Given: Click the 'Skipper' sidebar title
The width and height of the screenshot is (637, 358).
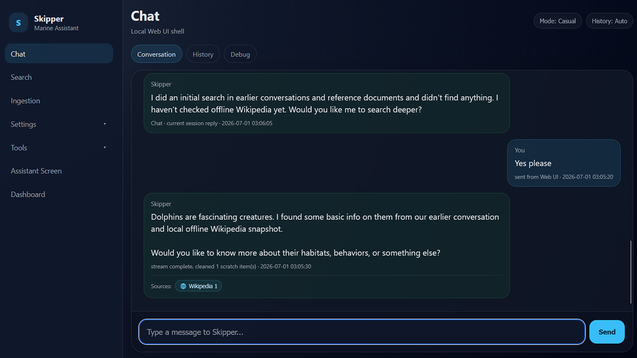Looking at the screenshot, I should pyautogui.click(x=49, y=19).
